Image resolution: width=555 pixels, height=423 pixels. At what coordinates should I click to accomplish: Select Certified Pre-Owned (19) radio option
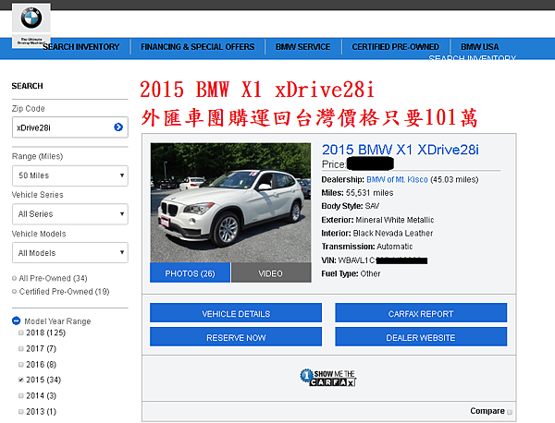click(x=14, y=292)
